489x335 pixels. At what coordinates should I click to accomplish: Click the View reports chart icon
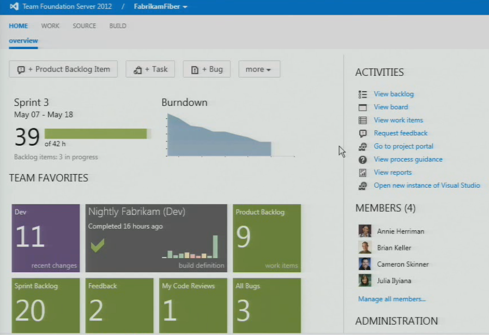[363, 172]
